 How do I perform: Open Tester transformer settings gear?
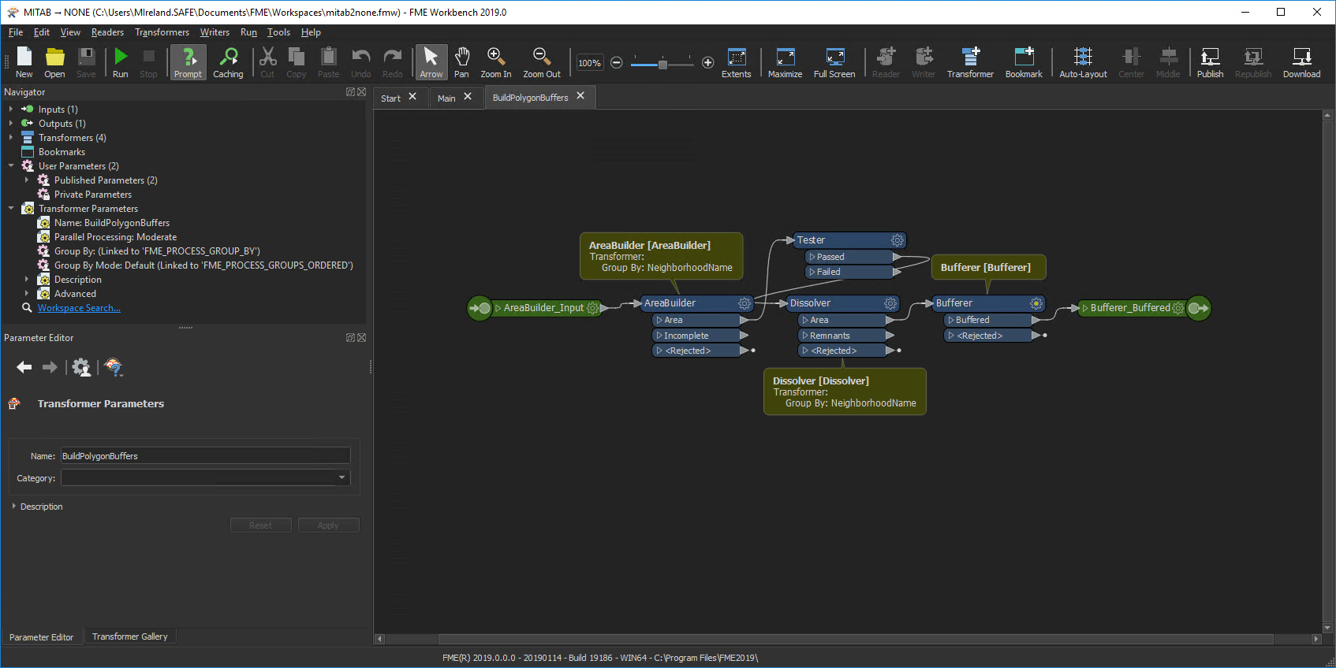coord(897,240)
